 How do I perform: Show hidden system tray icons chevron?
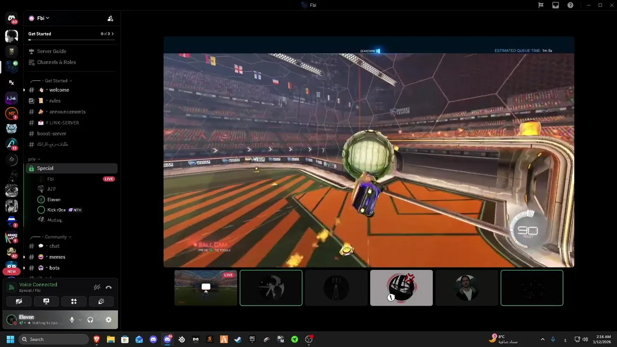[x=542, y=339]
